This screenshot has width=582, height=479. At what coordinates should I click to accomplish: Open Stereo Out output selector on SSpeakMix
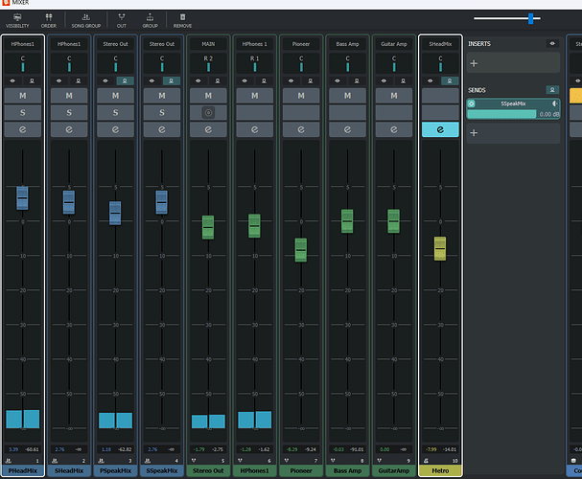point(162,44)
